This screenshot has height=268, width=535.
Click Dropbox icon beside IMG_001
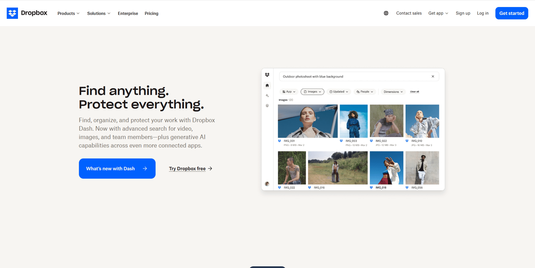[280, 141]
